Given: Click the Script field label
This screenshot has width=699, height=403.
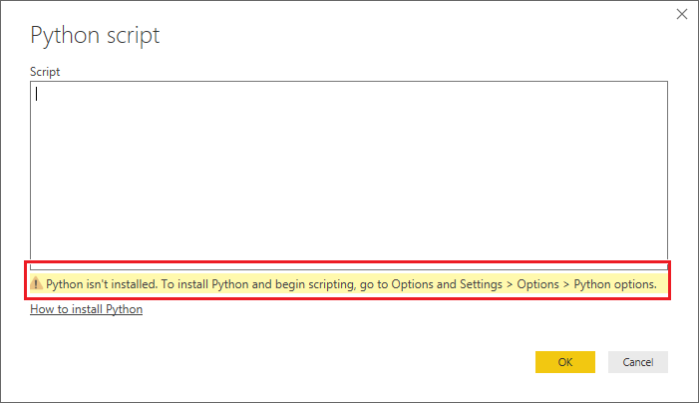Looking at the screenshot, I should (44, 72).
